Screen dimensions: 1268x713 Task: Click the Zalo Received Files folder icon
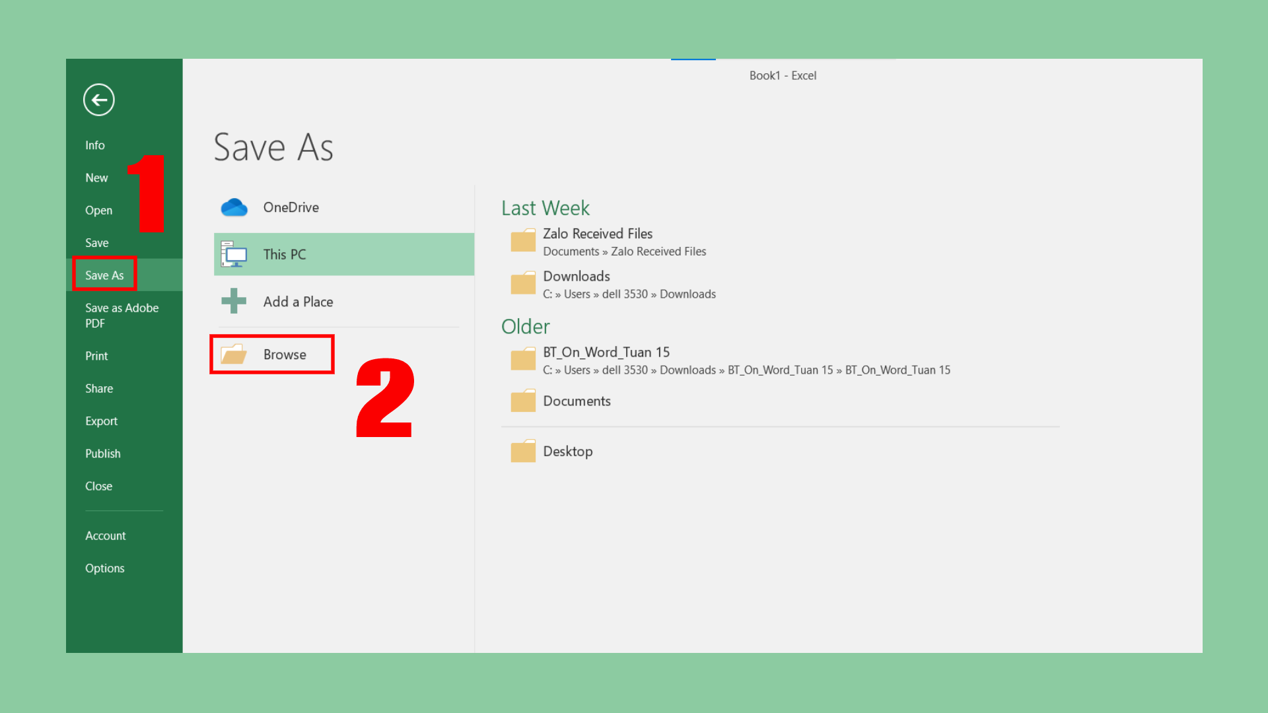coord(523,241)
